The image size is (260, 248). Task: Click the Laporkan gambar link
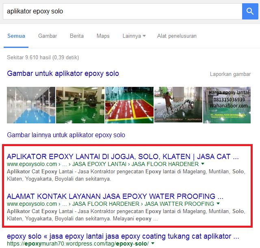[230, 74]
